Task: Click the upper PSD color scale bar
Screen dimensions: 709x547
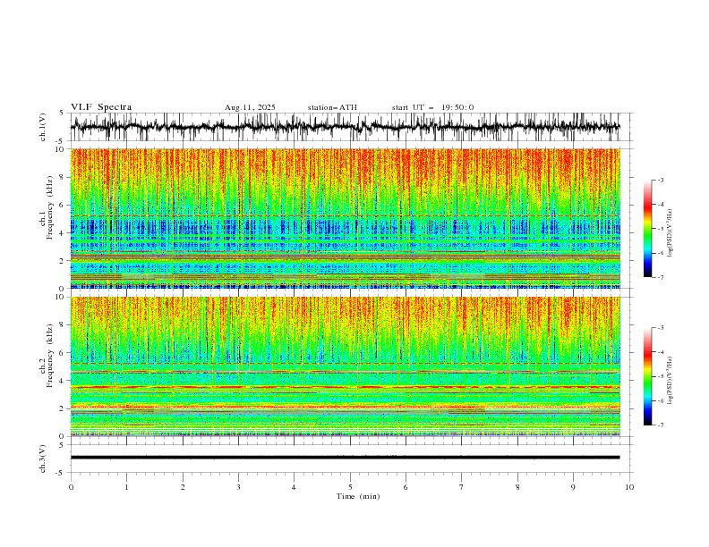Action: pyautogui.click(x=648, y=229)
